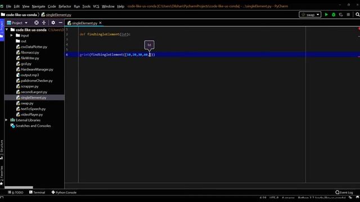The height and width of the screenshot is (202, 360).
Task: Click code-like-us-conda breadcrumb in navigation bar
Action: (x=21, y=15)
